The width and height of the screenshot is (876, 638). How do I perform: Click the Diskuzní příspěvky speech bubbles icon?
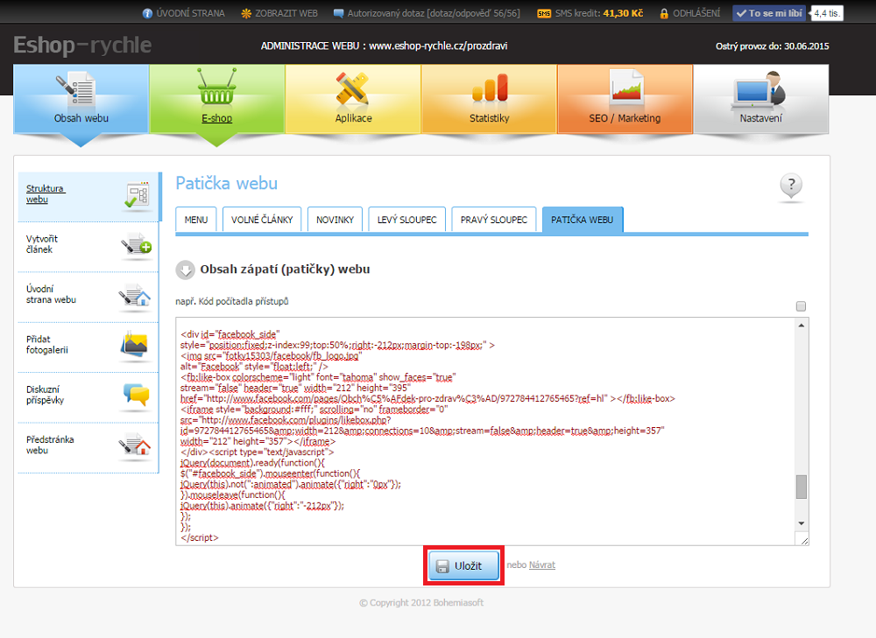(x=137, y=394)
